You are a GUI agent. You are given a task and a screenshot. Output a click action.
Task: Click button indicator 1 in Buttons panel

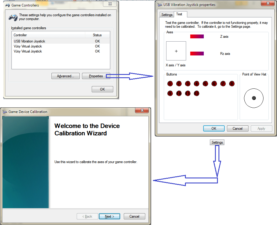[170, 84]
